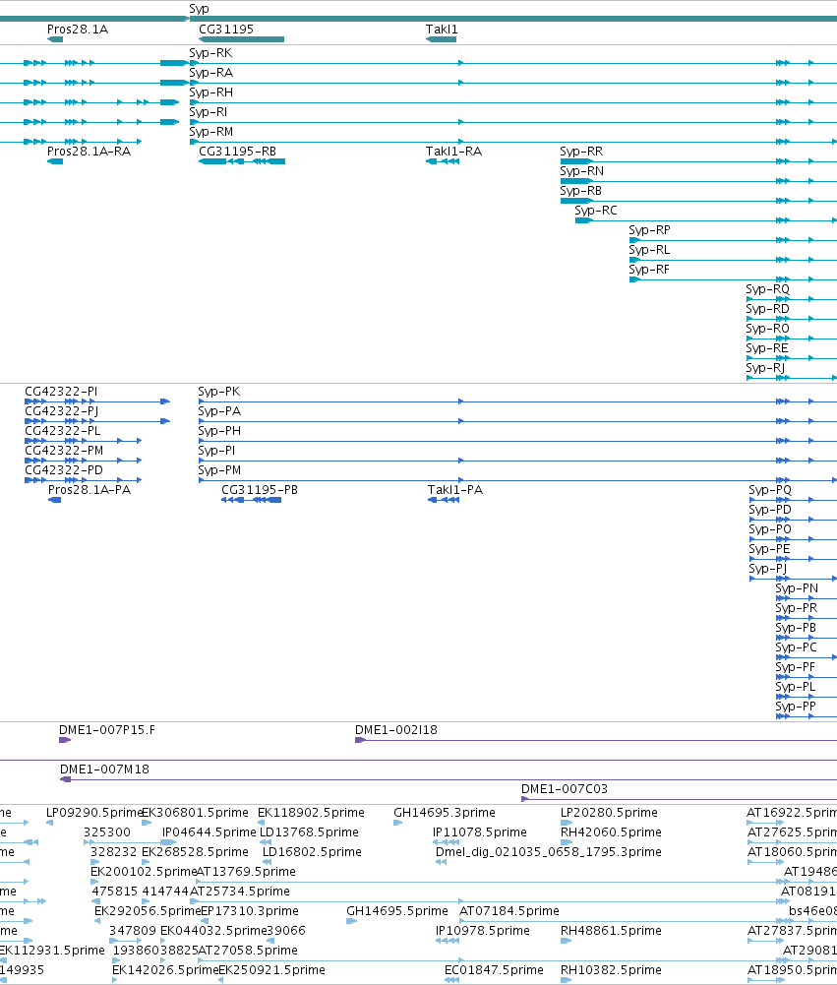Select cDNA GH14695.3prime
Viewport: 837px width, 985px height.
445,813
